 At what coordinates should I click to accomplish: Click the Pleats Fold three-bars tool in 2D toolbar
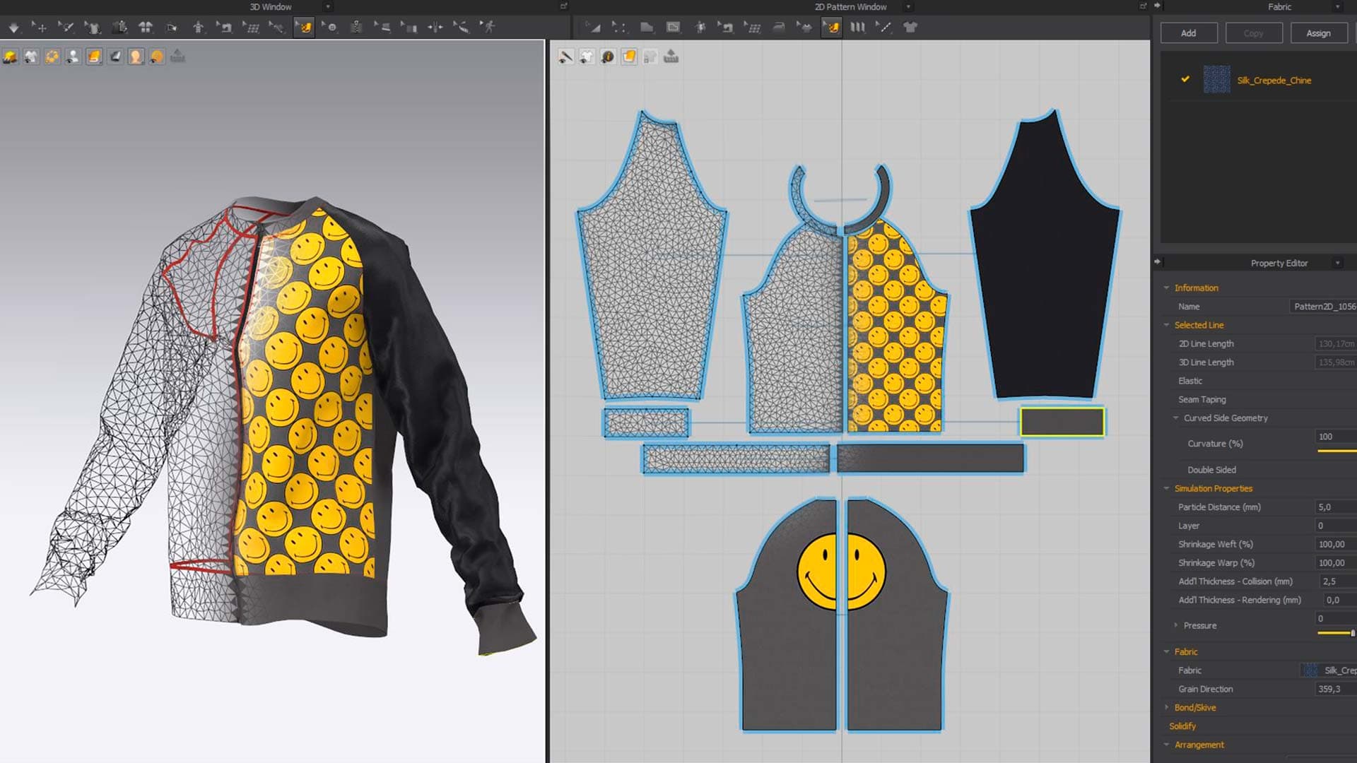coord(857,28)
